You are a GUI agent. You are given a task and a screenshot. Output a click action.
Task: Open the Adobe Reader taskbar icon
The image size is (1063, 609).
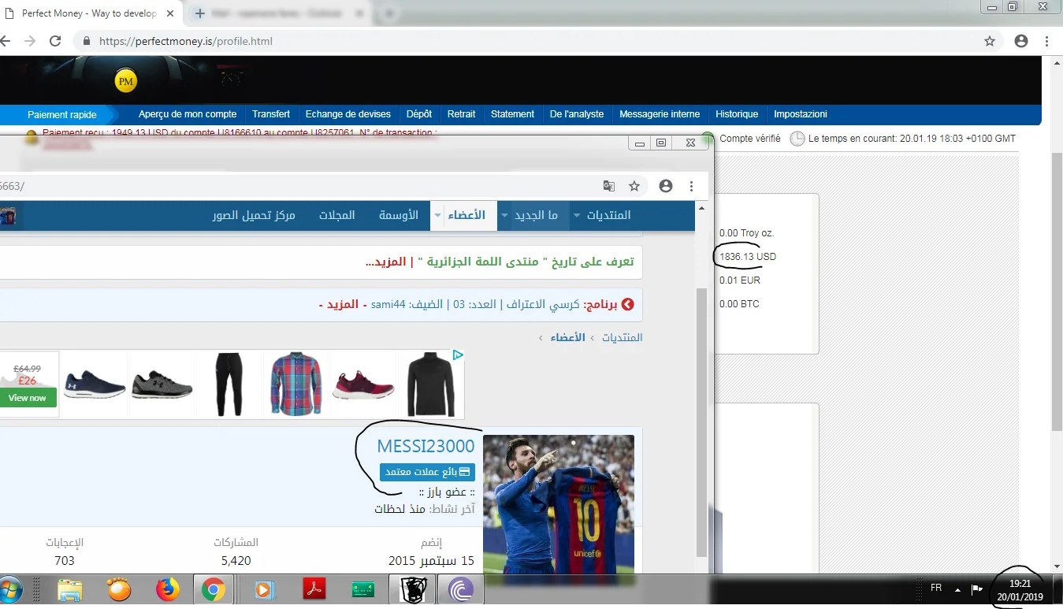coord(314,589)
